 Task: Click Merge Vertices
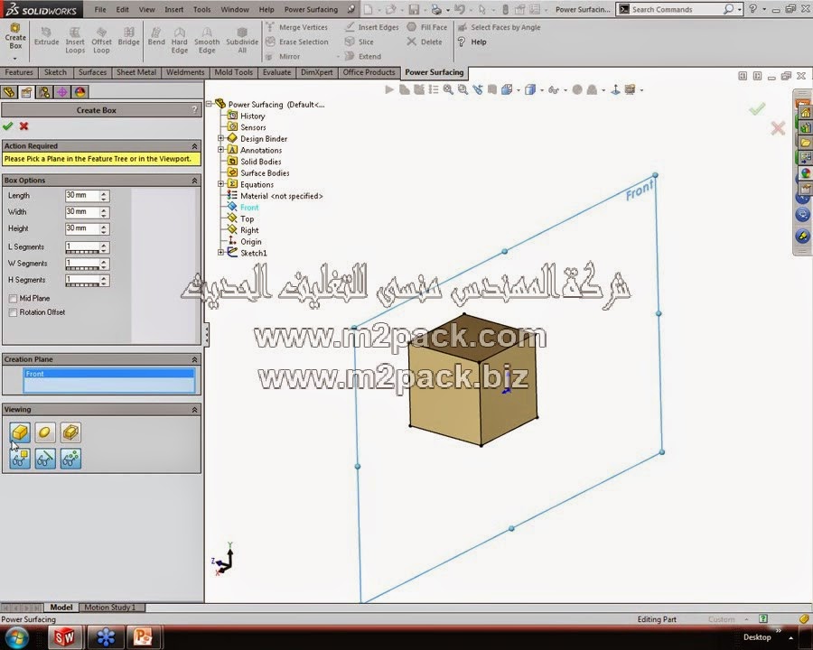click(296, 27)
